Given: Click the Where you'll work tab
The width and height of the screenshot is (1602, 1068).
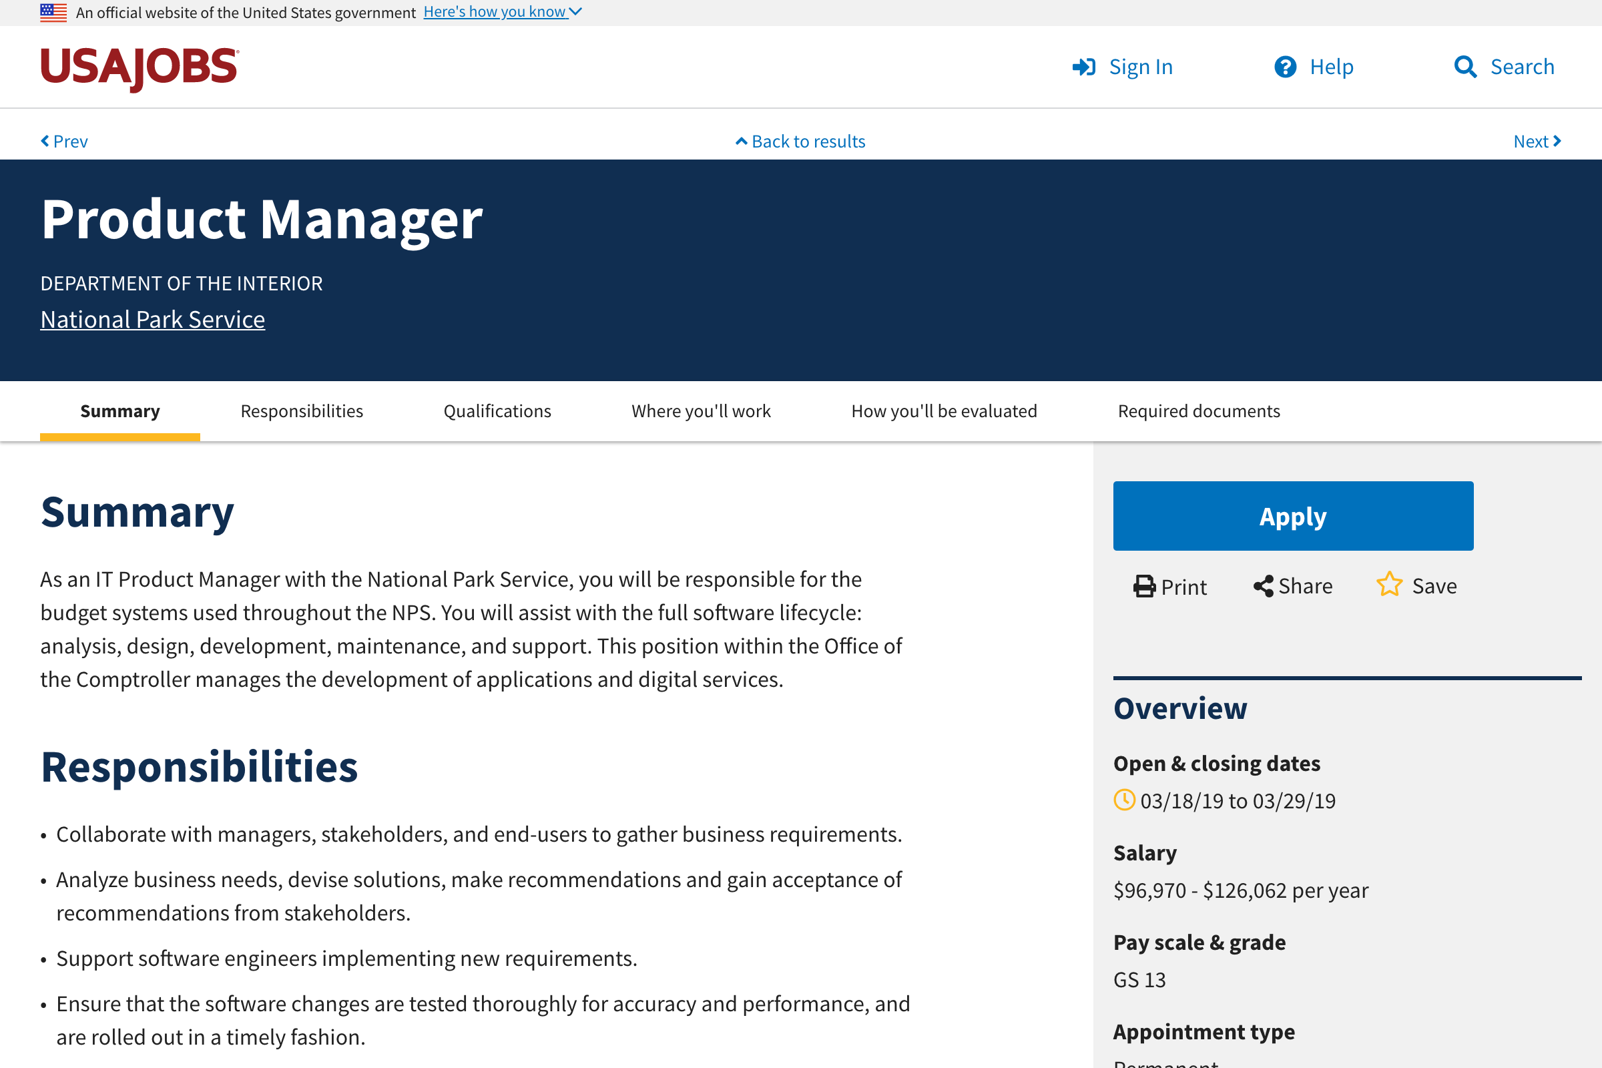Looking at the screenshot, I should 701,410.
